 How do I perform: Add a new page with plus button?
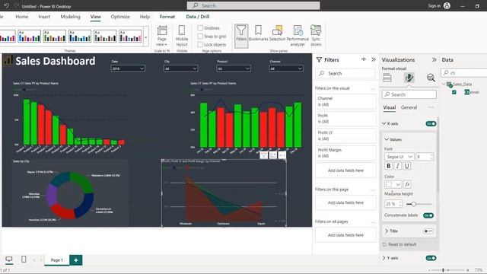76,260
